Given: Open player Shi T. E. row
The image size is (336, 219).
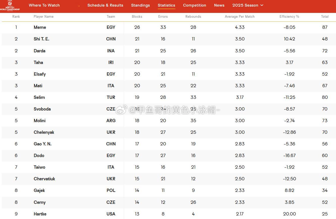Looking at the screenshot, I should coord(169,39).
